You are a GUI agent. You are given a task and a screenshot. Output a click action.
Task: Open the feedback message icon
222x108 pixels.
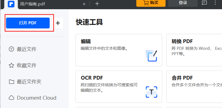pyautogui.click(x=204, y=3)
